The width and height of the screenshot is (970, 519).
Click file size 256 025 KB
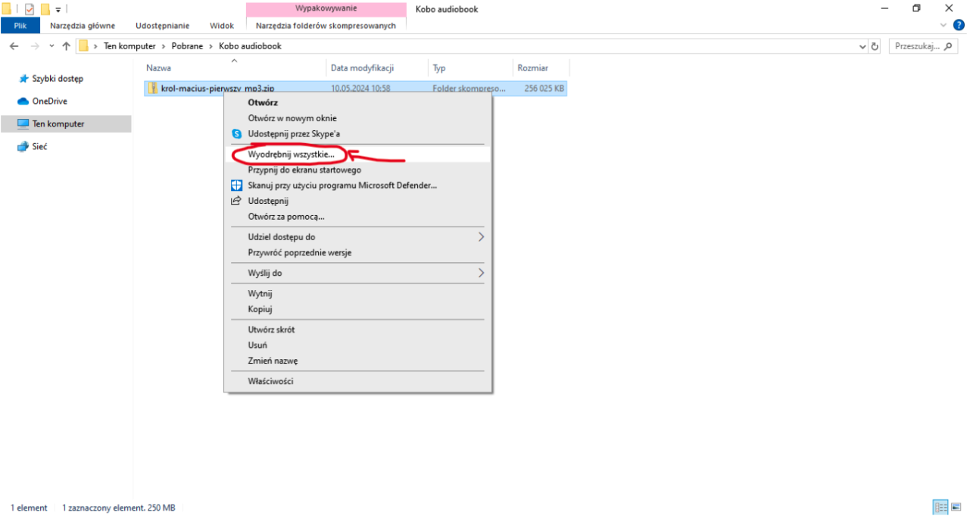pos(544,89)
